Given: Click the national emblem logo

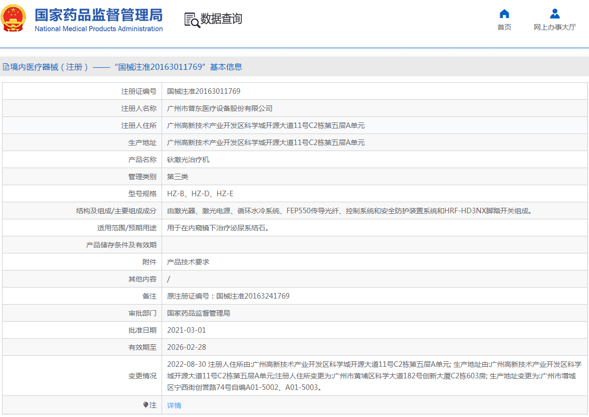Looking at the screenshot, I should 14,19.
